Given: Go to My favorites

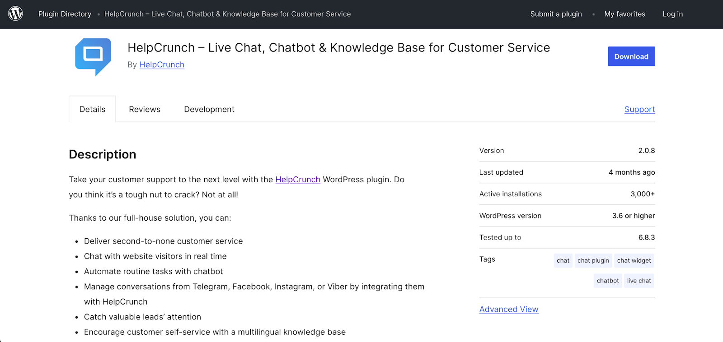Looking at the screenshot, I should coord(624,14).
